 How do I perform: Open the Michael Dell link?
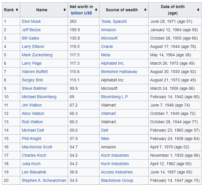(x=33, y=130)
